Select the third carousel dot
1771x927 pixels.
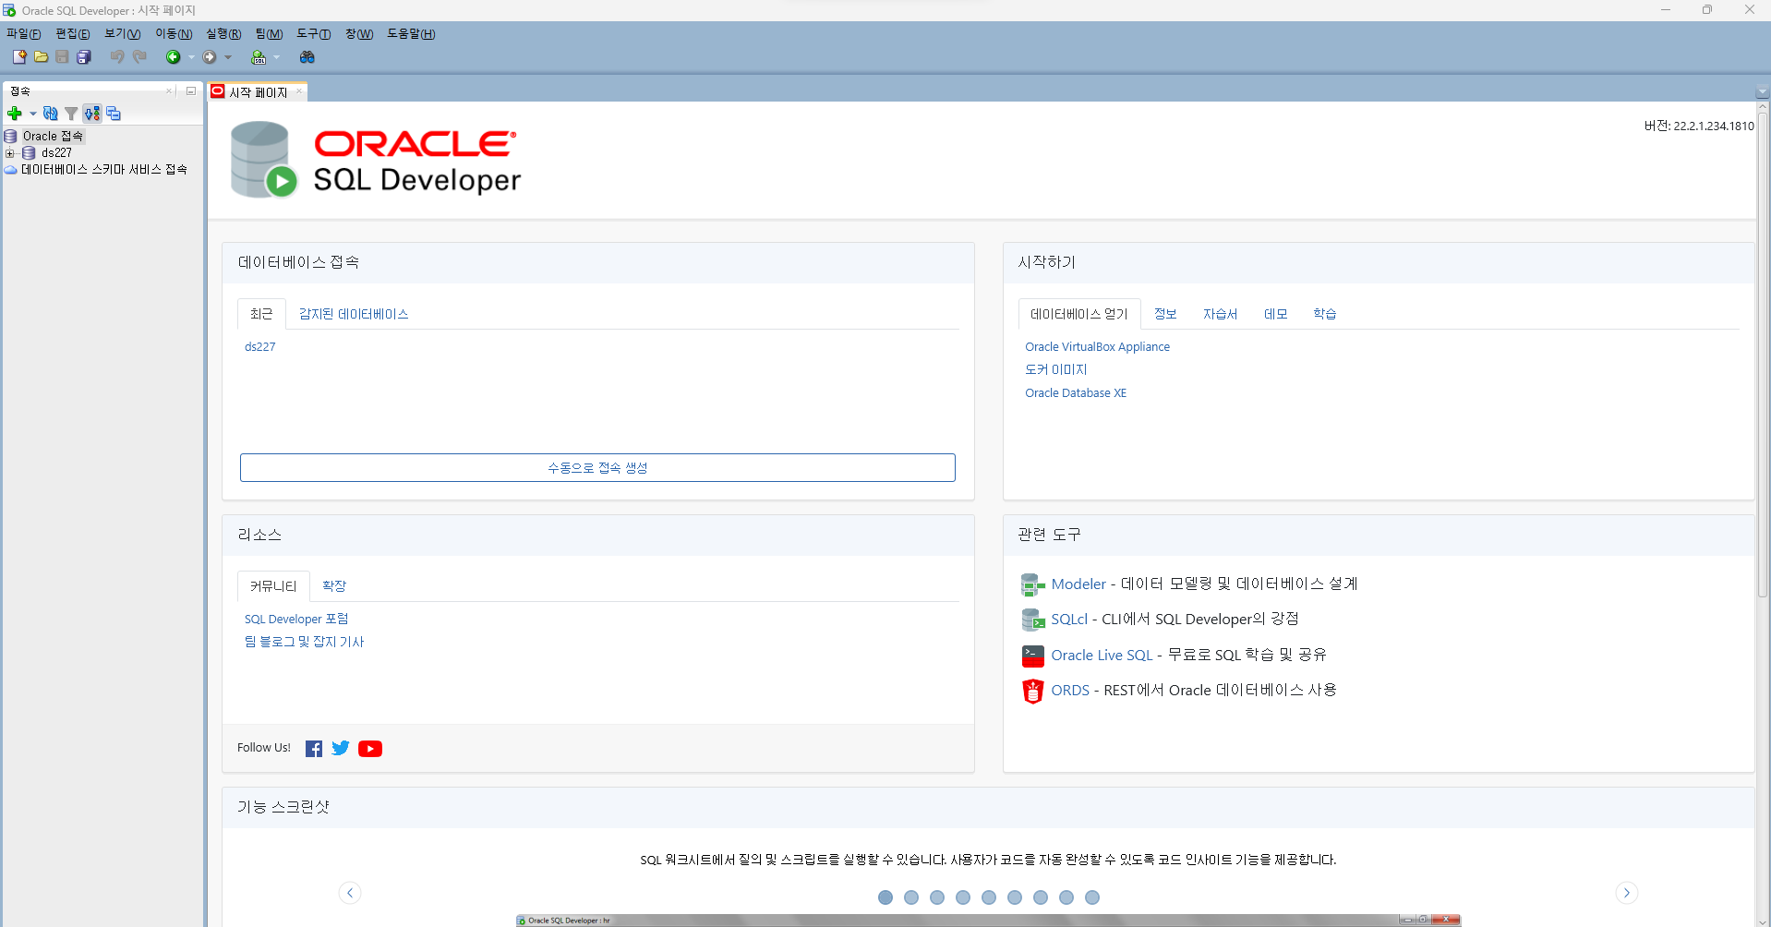(x=937, y=897)
